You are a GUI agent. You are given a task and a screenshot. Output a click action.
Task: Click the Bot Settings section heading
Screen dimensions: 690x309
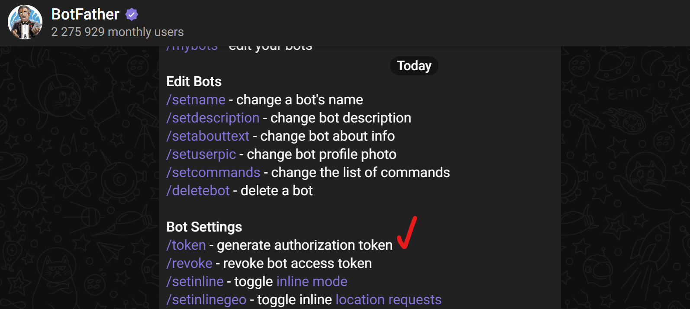pos(204,227)
